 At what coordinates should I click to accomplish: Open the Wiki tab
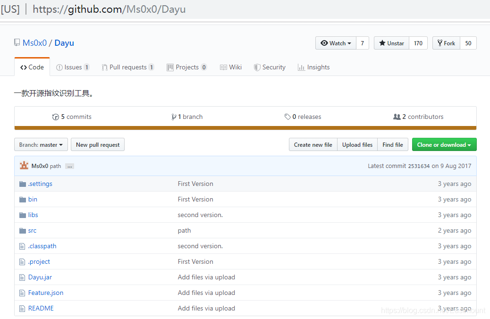coord(231,67)
